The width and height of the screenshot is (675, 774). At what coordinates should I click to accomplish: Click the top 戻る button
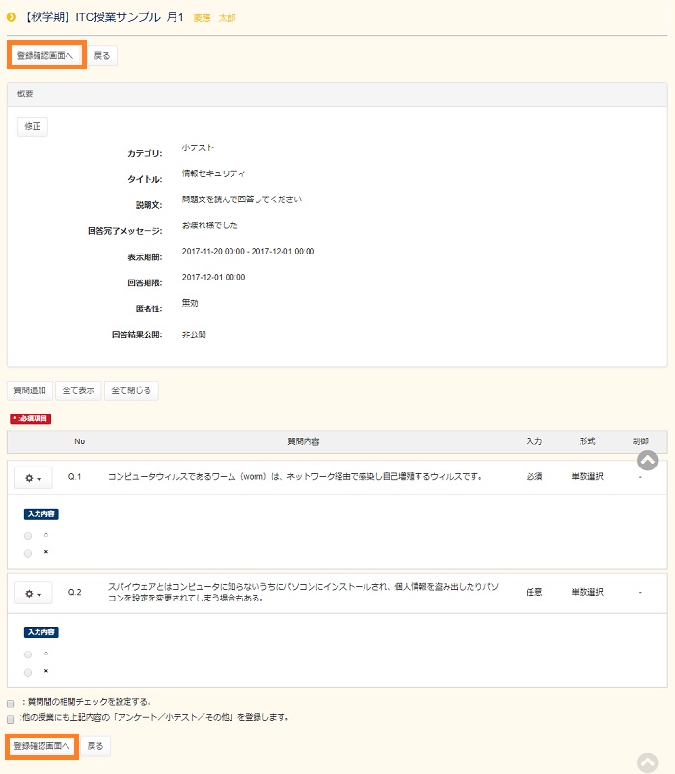(101, 56)
